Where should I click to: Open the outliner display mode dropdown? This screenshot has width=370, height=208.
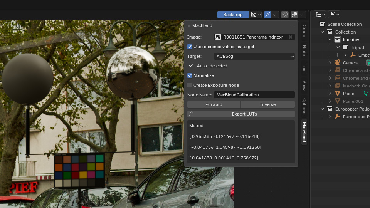click(x=335, y=14)
